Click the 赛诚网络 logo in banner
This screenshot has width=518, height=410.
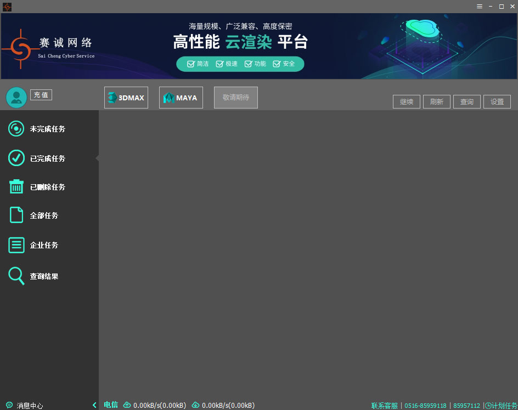click(x=48, y=49)
